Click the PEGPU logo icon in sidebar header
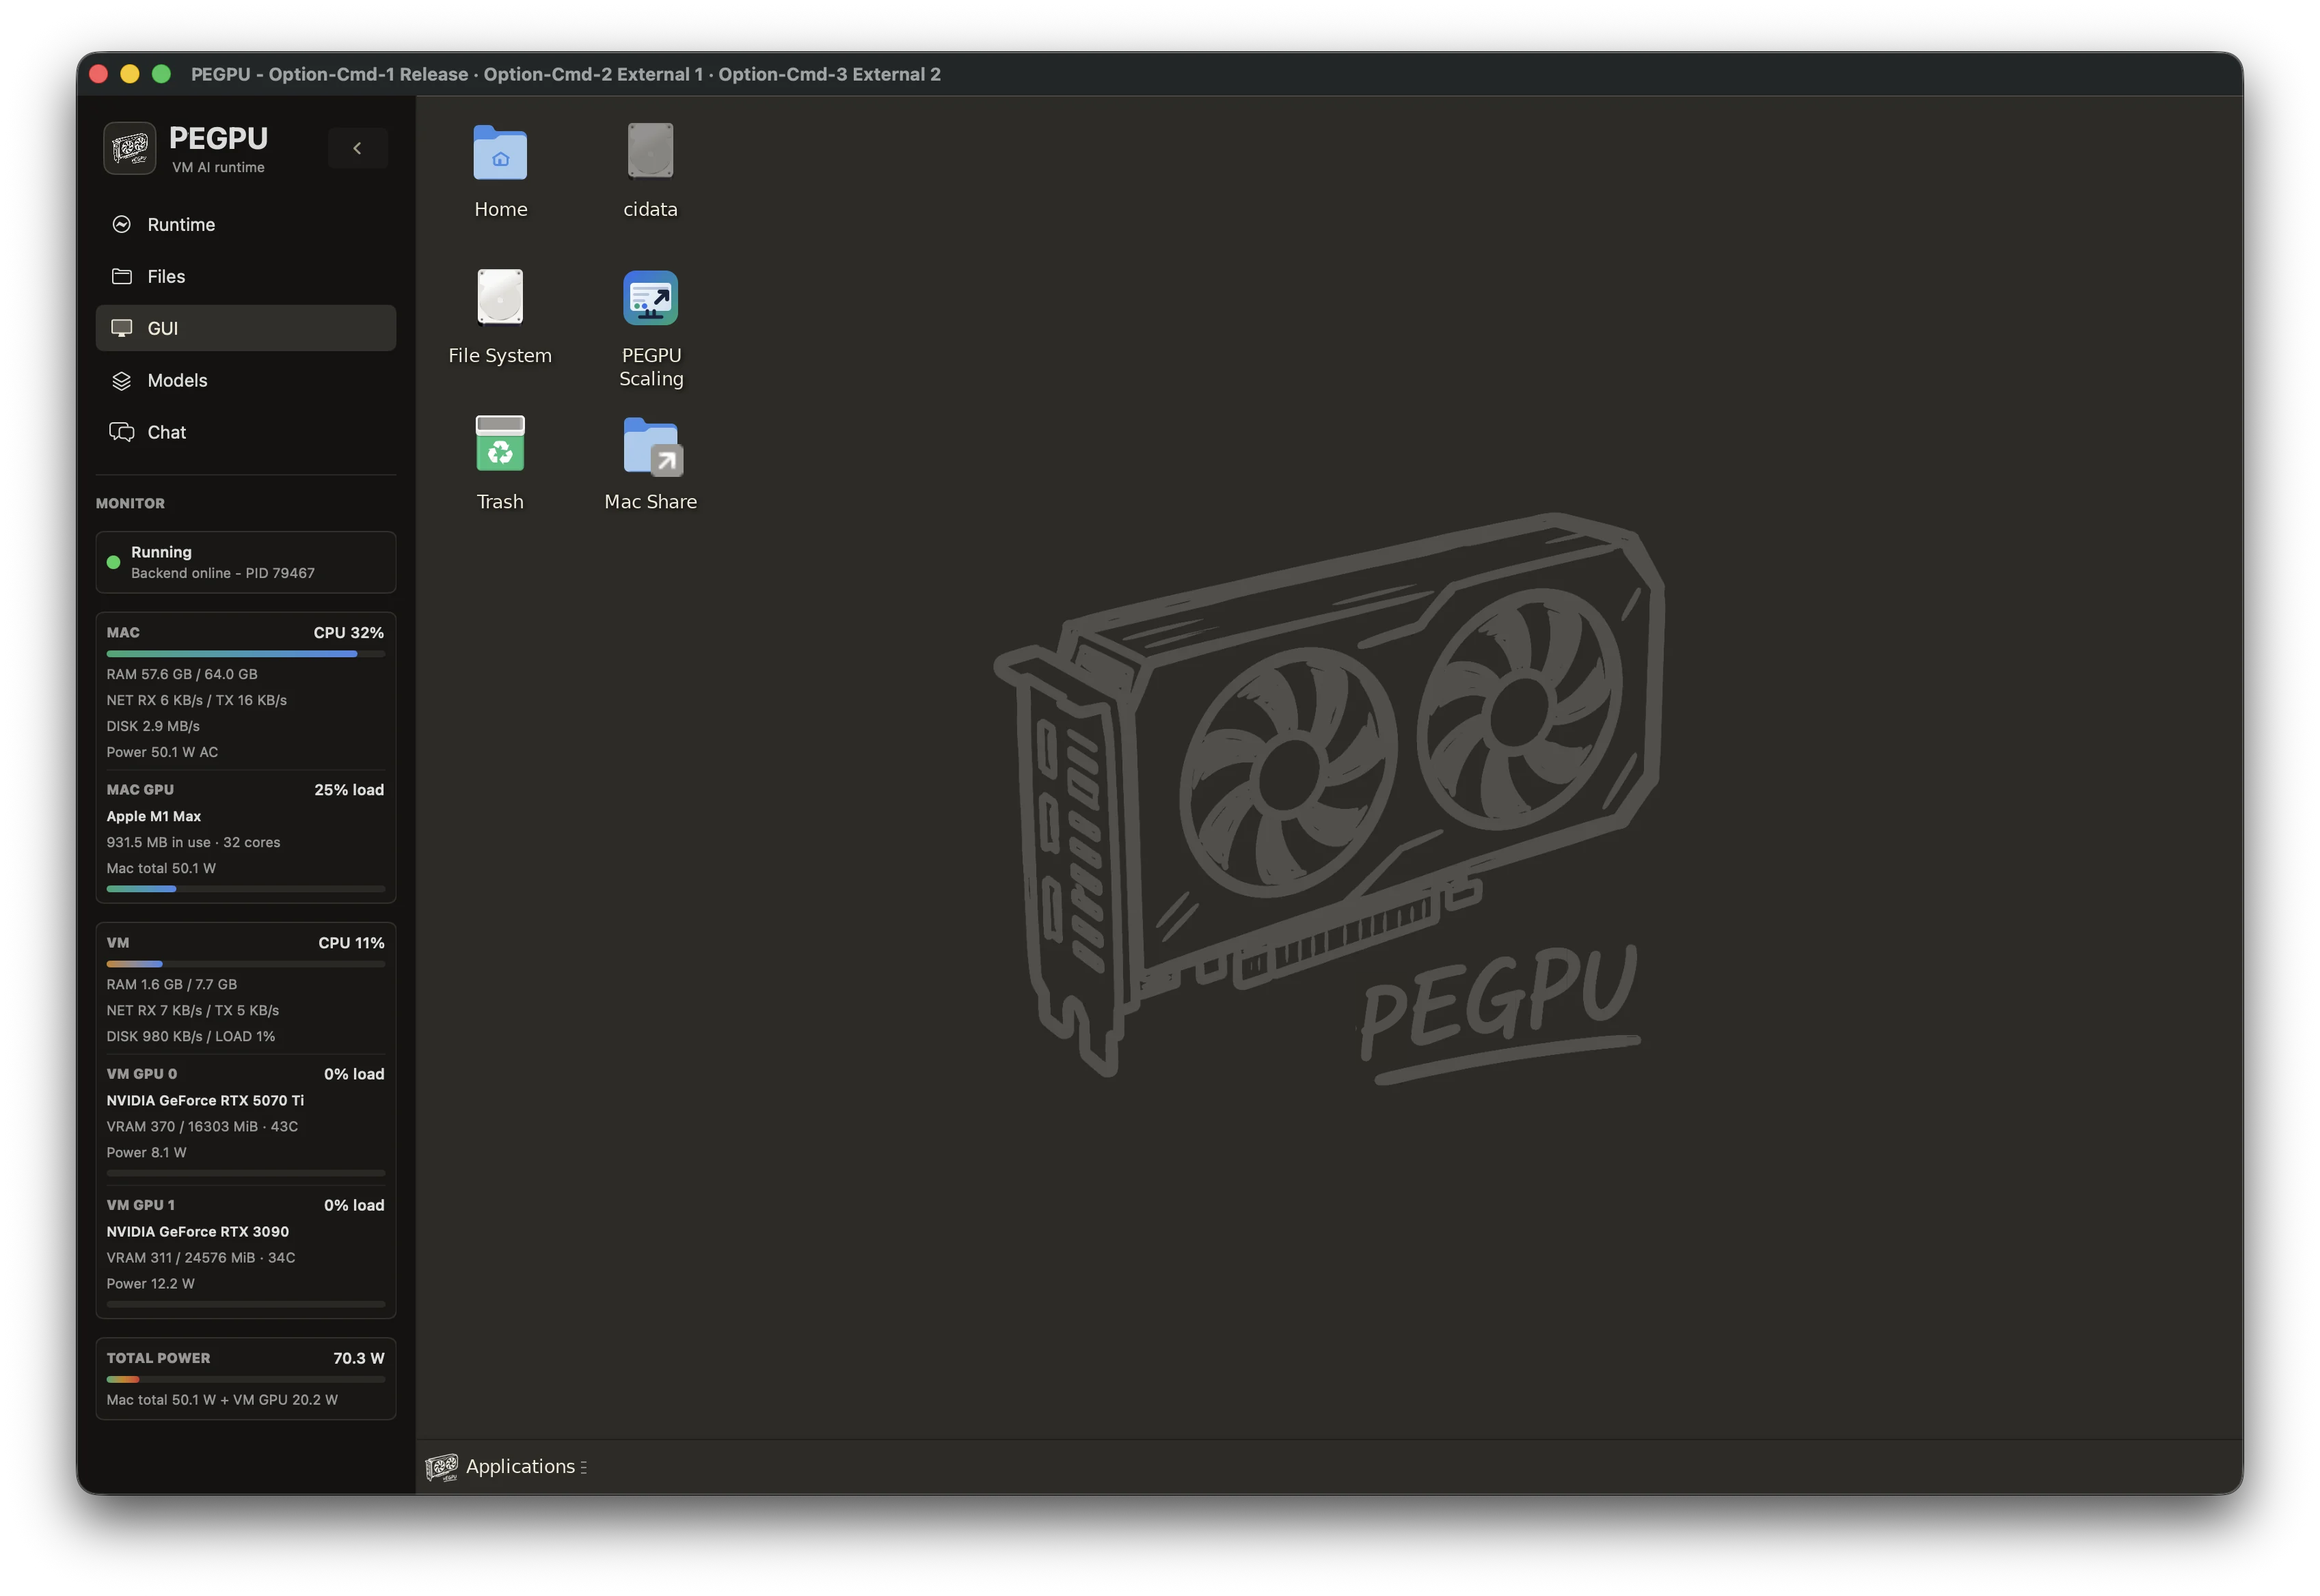This screenshot has height=1596, width=2320. tap(130, 148)
